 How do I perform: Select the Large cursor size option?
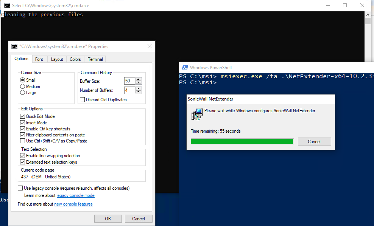coord(23,93)
